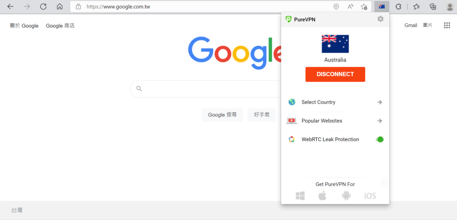The width and height of the screenshot is (457, 220).
Task: Click the magnifier icon in Google search box
Action: pyautogui.click(x=139, y=89)
